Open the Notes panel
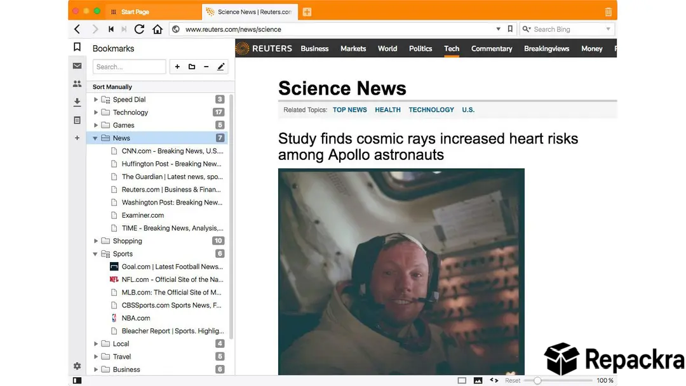 click(x=77, y=120)
